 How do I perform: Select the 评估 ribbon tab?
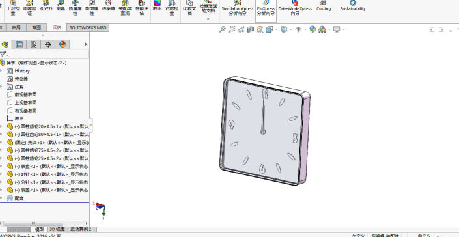coord(57,28)
